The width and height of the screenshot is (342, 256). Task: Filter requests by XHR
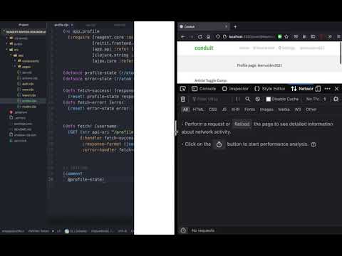coord(235,110)
